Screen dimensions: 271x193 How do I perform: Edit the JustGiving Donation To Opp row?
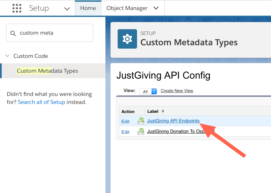coord(125,132)
